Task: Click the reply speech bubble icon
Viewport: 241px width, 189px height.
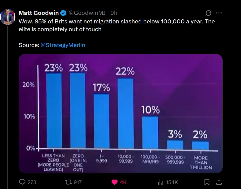Action: pyautogui.click(x=22, y=182)
